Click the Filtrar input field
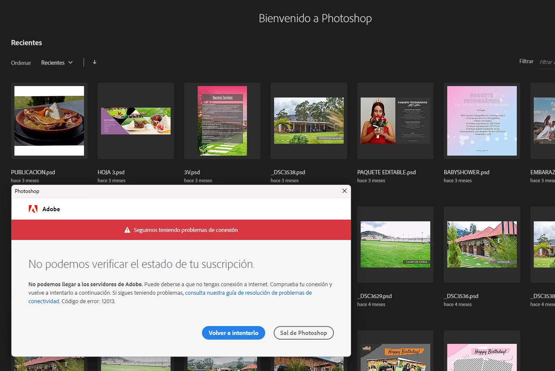 point(547,62)
